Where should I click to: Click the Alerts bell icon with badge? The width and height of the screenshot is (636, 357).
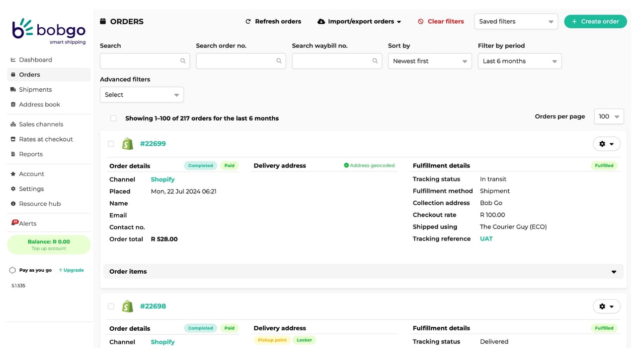click(x=14, y=223)
